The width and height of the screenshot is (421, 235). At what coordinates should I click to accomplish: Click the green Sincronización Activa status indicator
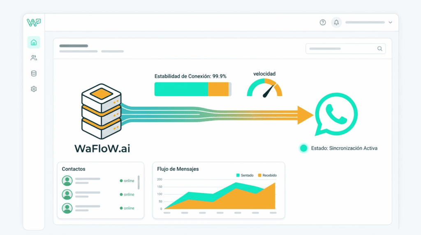click(x=304, y=148)
